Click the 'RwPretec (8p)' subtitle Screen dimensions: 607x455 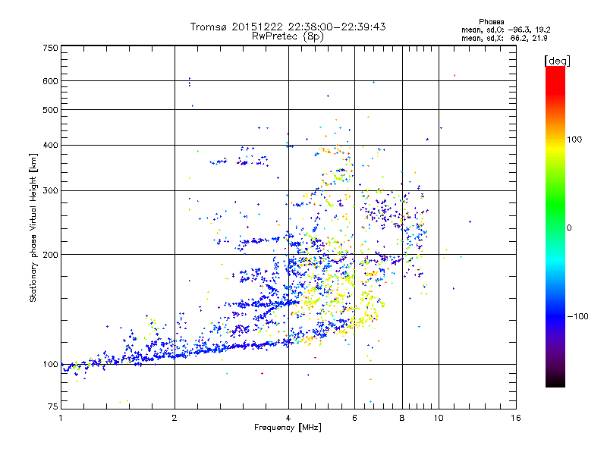(288, 36)
